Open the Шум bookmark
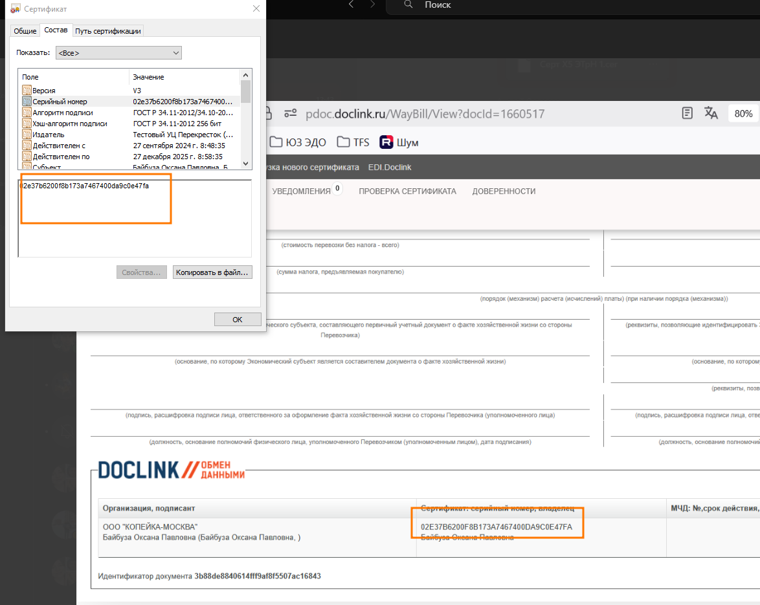The height and width of the screenshot is (605, 760). point(399,142)
